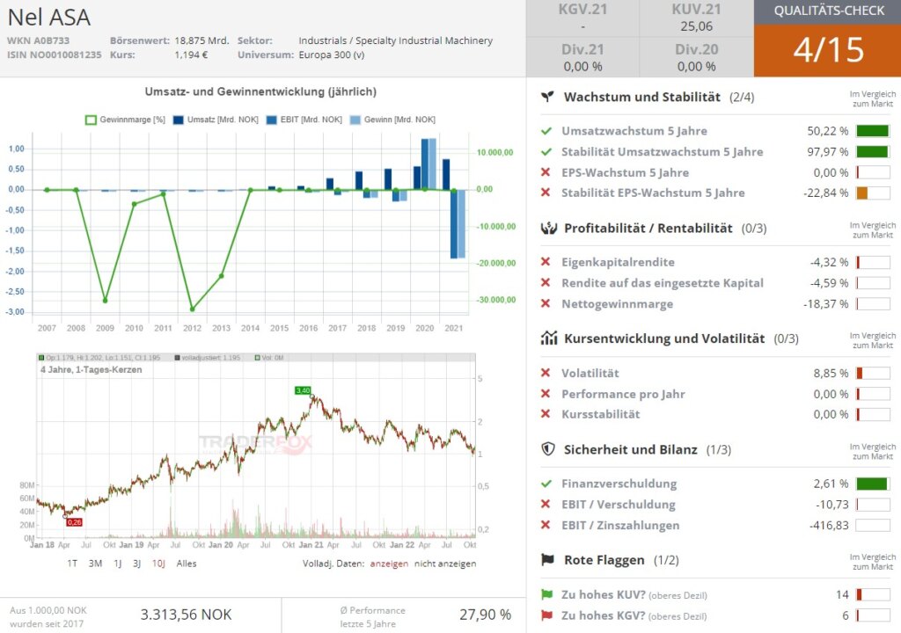Viewport: 901px width, 633px height.
Task: Click the hands icon beside Profitabilität / Rentabilität
Action: [x=549, y=228]
